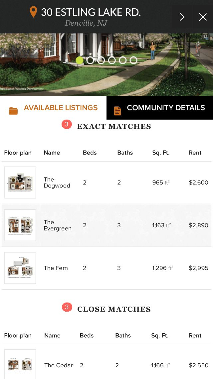Select the last carousel dot

[133, 60]
